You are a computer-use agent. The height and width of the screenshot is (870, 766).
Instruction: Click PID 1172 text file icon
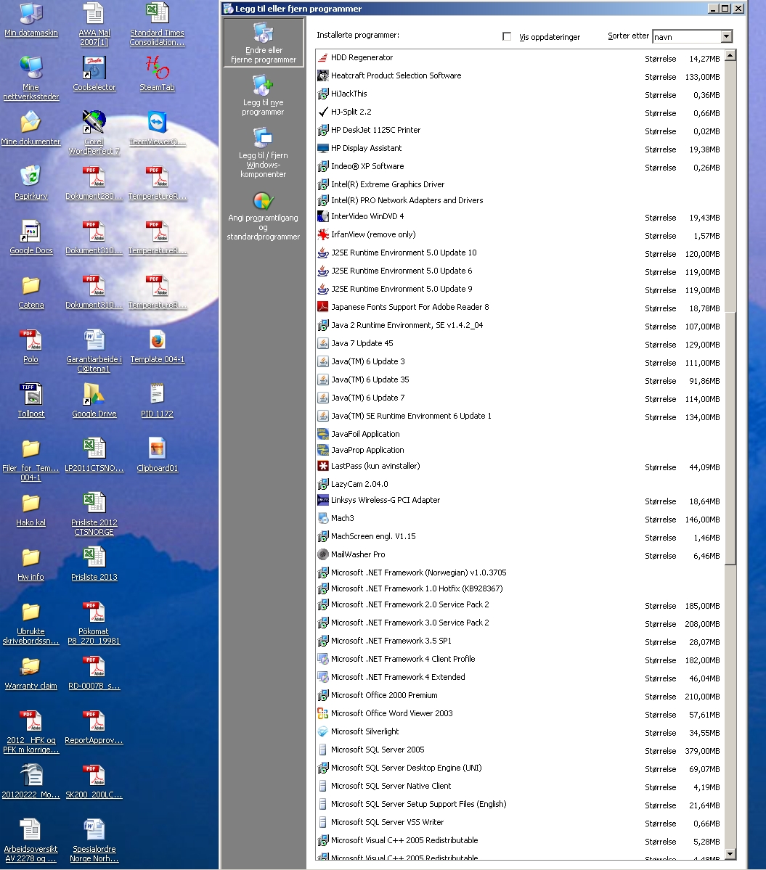point(157,400)
